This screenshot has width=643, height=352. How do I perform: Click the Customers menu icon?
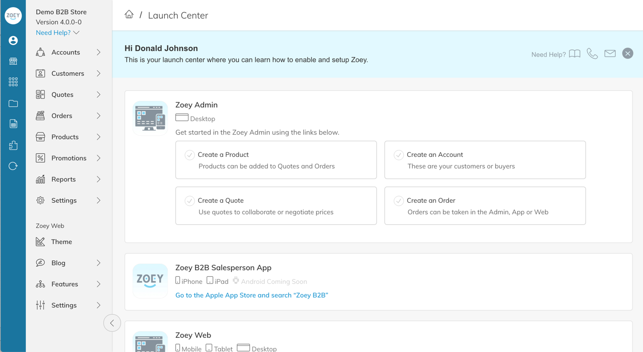coord(40,73)
